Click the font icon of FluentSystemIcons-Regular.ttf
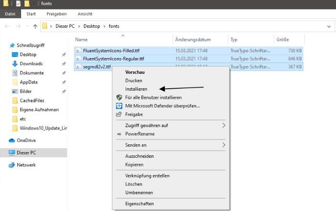Screen dimensions: 336x211 click(79, 59)
